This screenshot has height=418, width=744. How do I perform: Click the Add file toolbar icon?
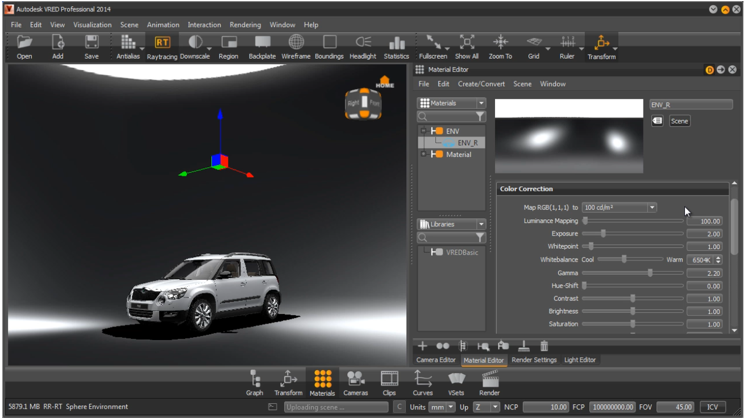[x=58, y=47]
